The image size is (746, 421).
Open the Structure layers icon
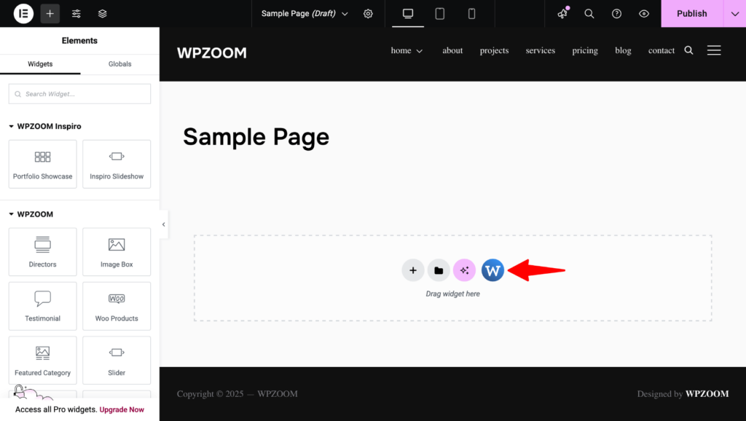tap(102, 14)
